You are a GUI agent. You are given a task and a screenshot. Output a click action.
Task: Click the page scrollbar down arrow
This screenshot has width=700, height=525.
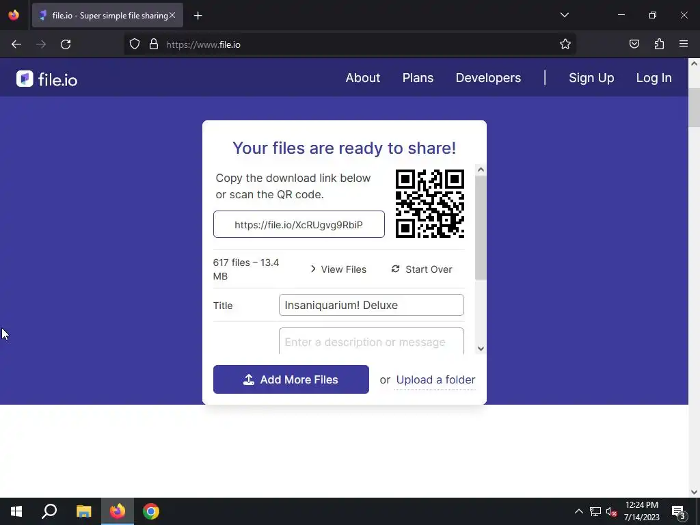pyautogui.click(x=694, y=492)
